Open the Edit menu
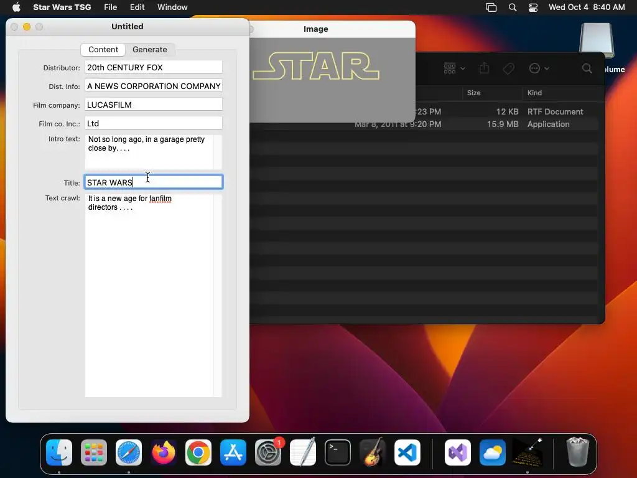Image resolution: width=637 pixels, height=478 pixels. click(x=137, y=7)
